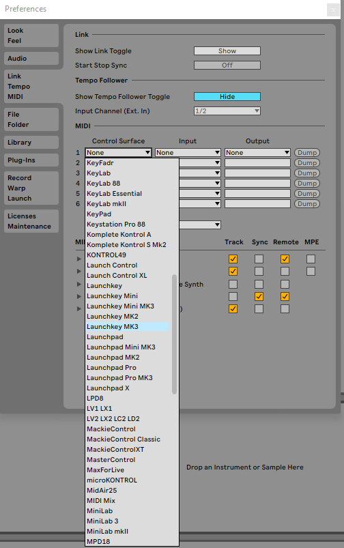Toggle Start Stop Sync Off button
The width and height of the screenshot is (344, 548).
[x=227, y=66]
